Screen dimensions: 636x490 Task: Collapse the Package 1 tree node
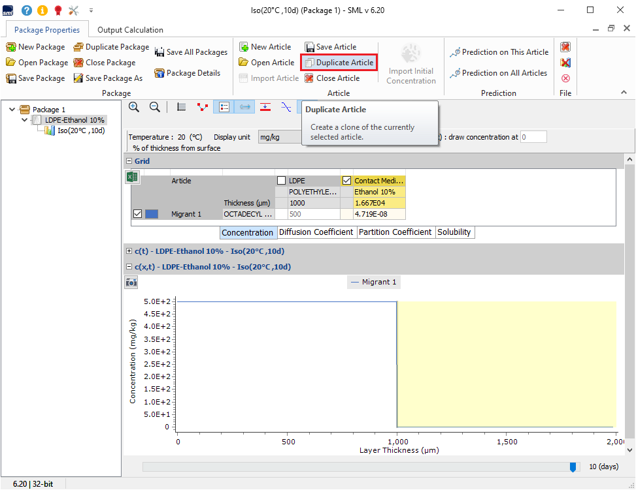click(12, 110)
